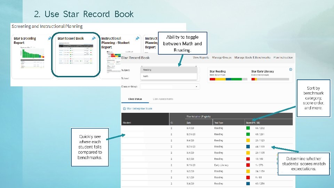Click the date "9/1/20" in the table
334x188 pixels.
[190, 178]
